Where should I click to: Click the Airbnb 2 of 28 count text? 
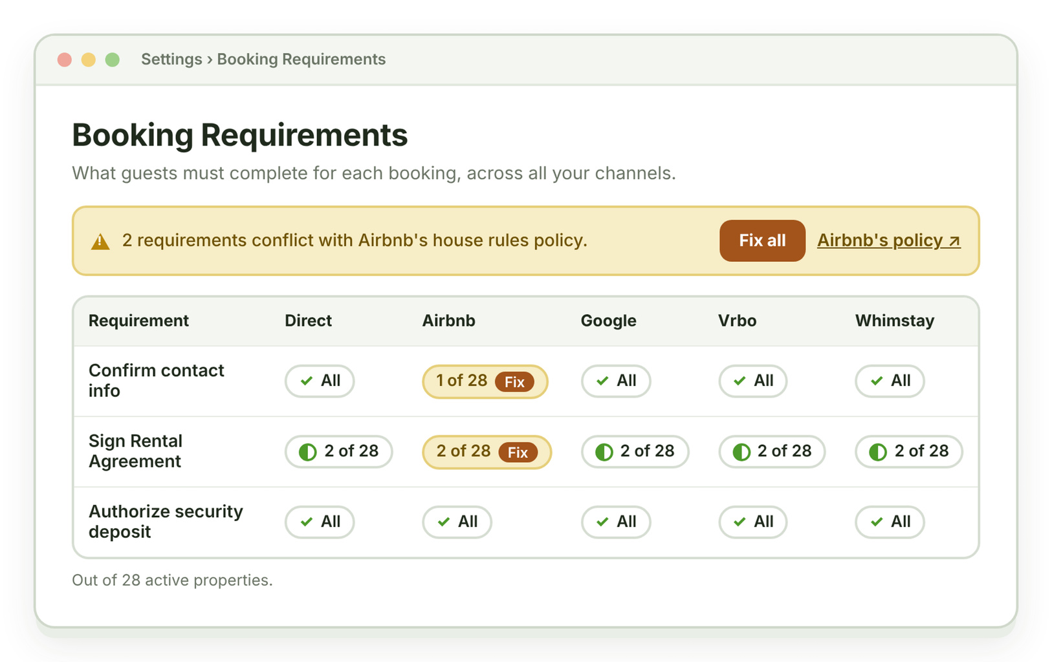[463, 451]
